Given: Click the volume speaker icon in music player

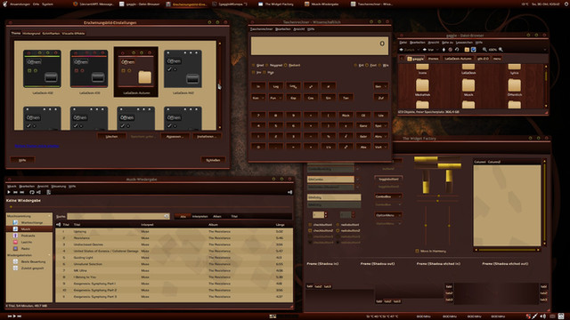Looking at the screenshot, I should [289, 192].
